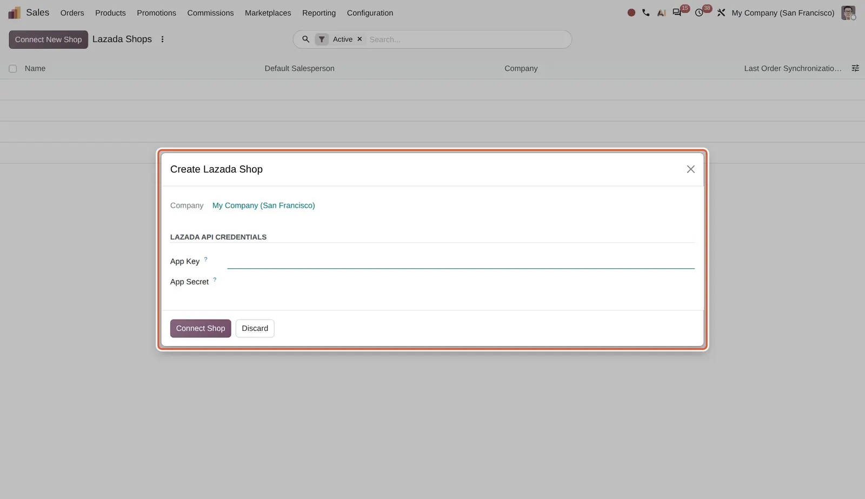The width and height of the screenshot is (865, 499).
Task: Open the Products menu
Action: [110, 12]
